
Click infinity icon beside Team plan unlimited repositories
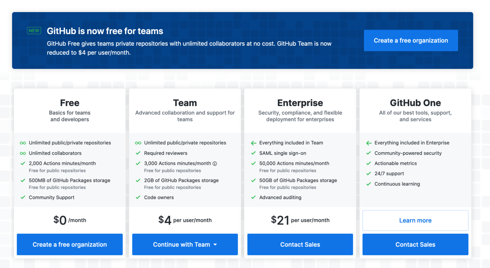138,143
